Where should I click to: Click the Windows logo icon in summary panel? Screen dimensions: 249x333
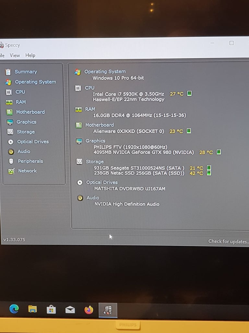[x=78, y=72]
